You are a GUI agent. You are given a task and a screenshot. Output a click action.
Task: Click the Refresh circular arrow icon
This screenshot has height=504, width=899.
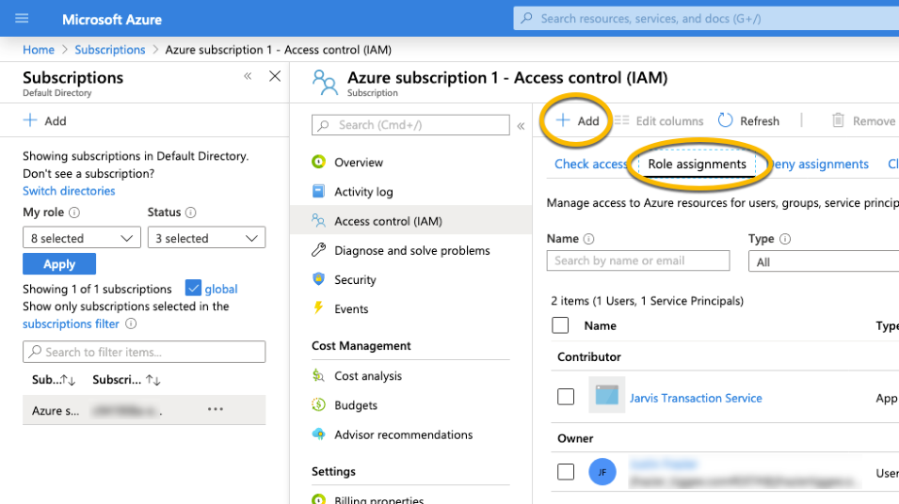point(725,120)
